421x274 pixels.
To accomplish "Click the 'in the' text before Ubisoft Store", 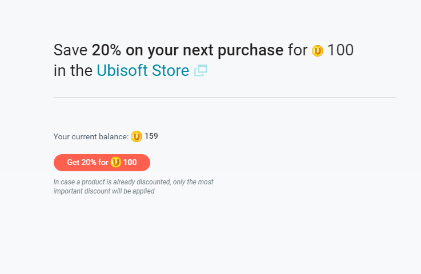I will coord(73,71).
